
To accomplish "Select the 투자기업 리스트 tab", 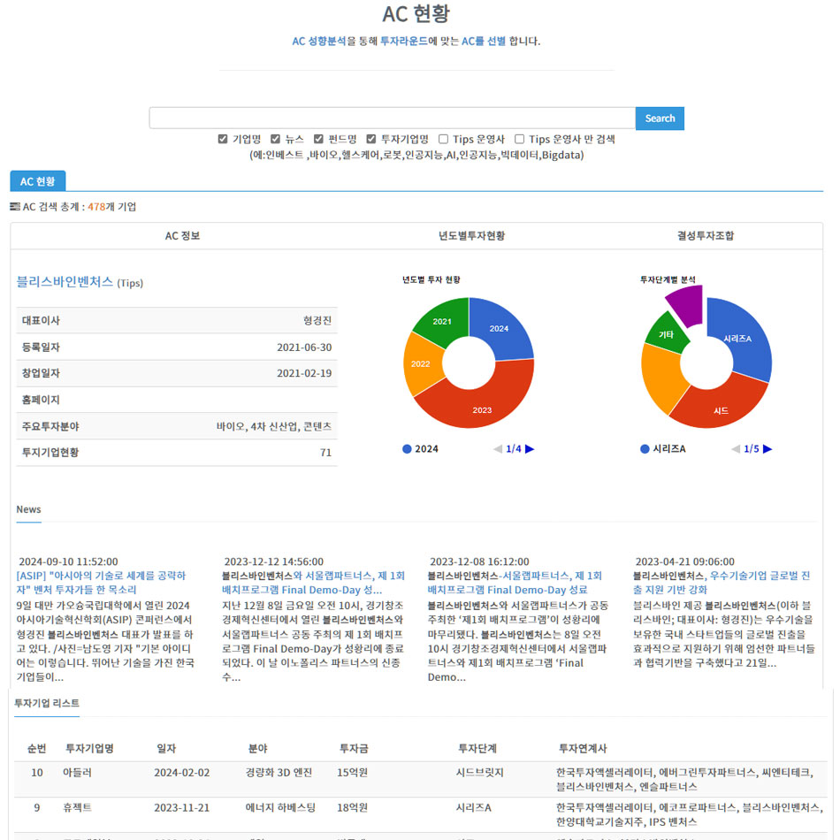I will [x=47, y=703].
